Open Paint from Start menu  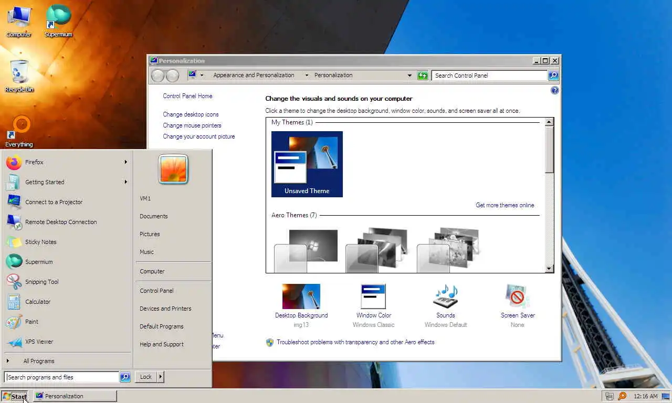point(67,322)
